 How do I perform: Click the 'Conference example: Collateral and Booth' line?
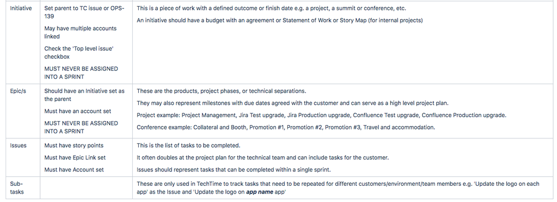pos(285,127)
